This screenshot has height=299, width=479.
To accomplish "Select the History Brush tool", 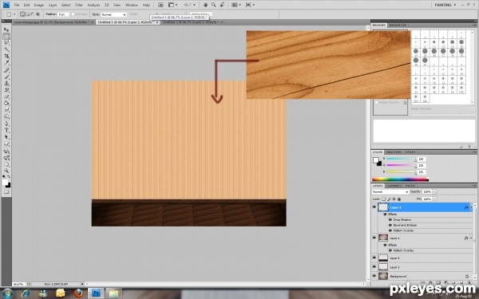I will coord(6,90).
